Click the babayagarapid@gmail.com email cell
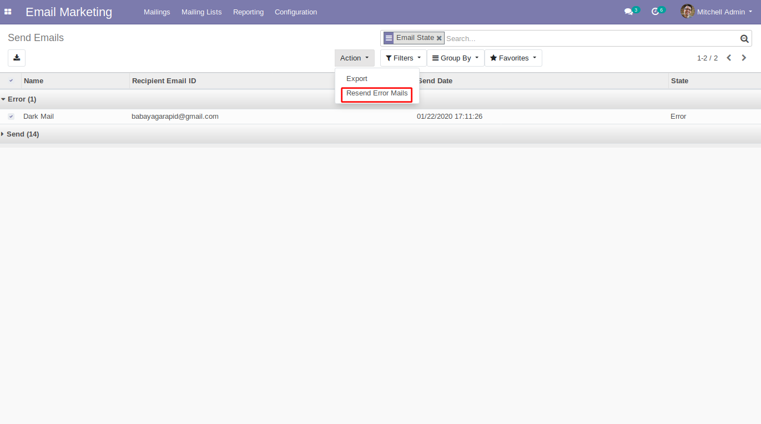 coord(175,117)
